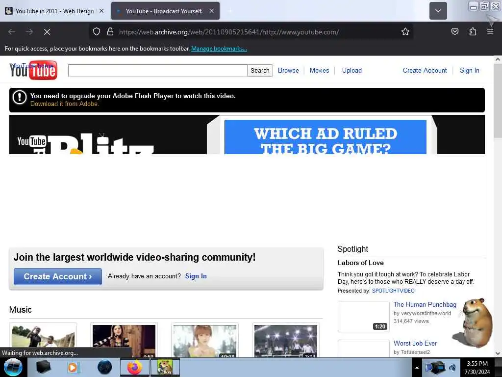Click the hamster app taskbar icon

click(165, 367)
